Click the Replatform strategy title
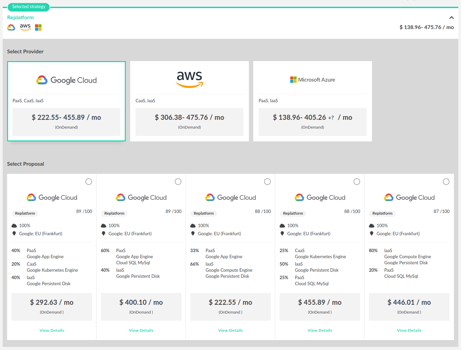Viewport: 461px width, 350px height. pos(21,18)
